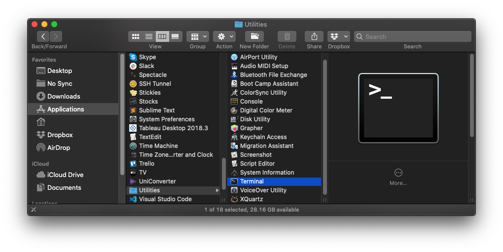Select Console in Utilities column
The height and width of the screenshot is (252, 503).
coord(274,101)
